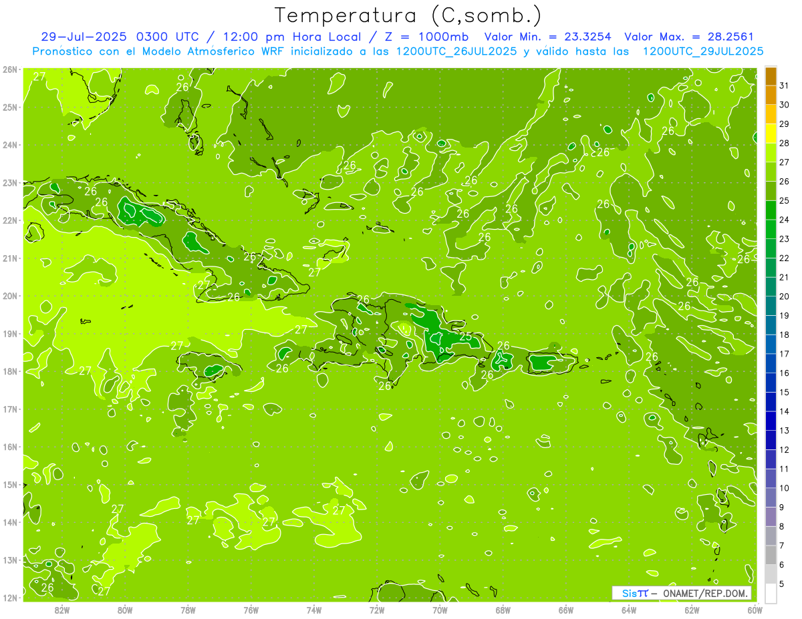Click the 82W longitude axis label

click(x=61, y=610)
